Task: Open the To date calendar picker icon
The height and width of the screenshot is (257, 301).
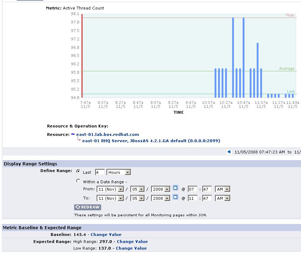Action: pos(175,197)
